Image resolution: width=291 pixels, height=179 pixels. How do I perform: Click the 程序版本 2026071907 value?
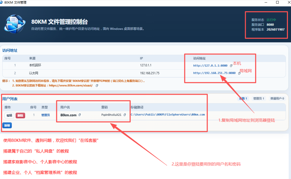coord(275,30)
